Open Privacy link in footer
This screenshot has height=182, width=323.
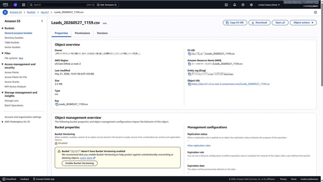click(x=283, y=179)
